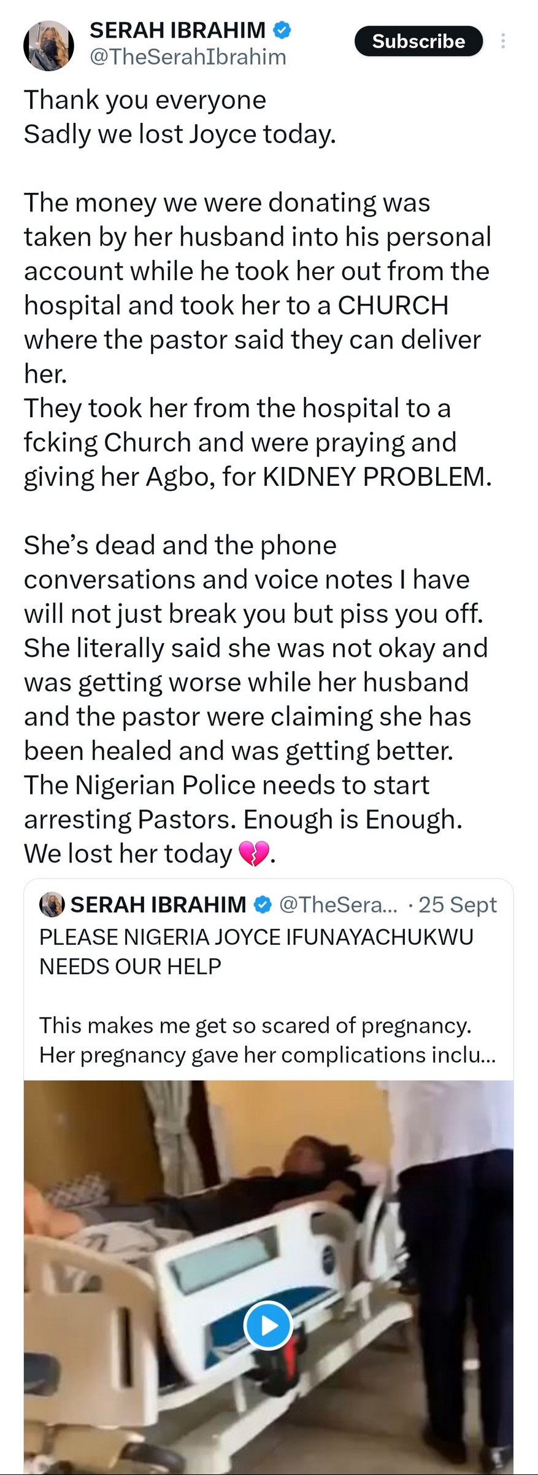Open Serah Ibrahim's profile picture at top

48,45
